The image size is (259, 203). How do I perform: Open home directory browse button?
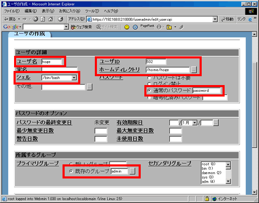194,70
